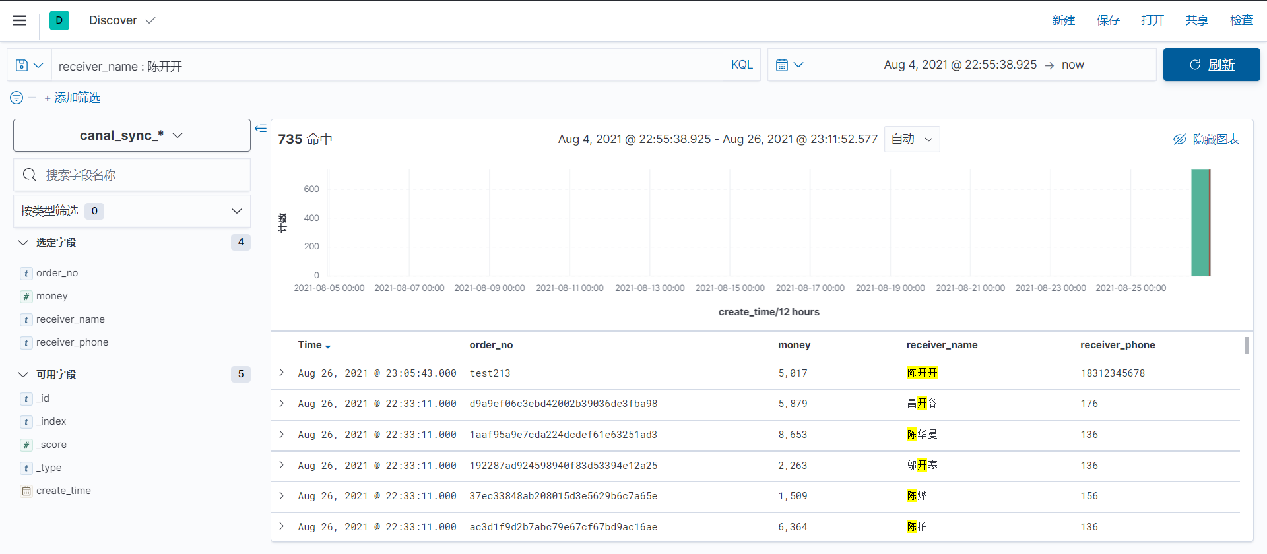This screenshot has height=554, width=1267.
Task: Click the highlighted 陈开开 cell
Action: (x=922, y=373)
